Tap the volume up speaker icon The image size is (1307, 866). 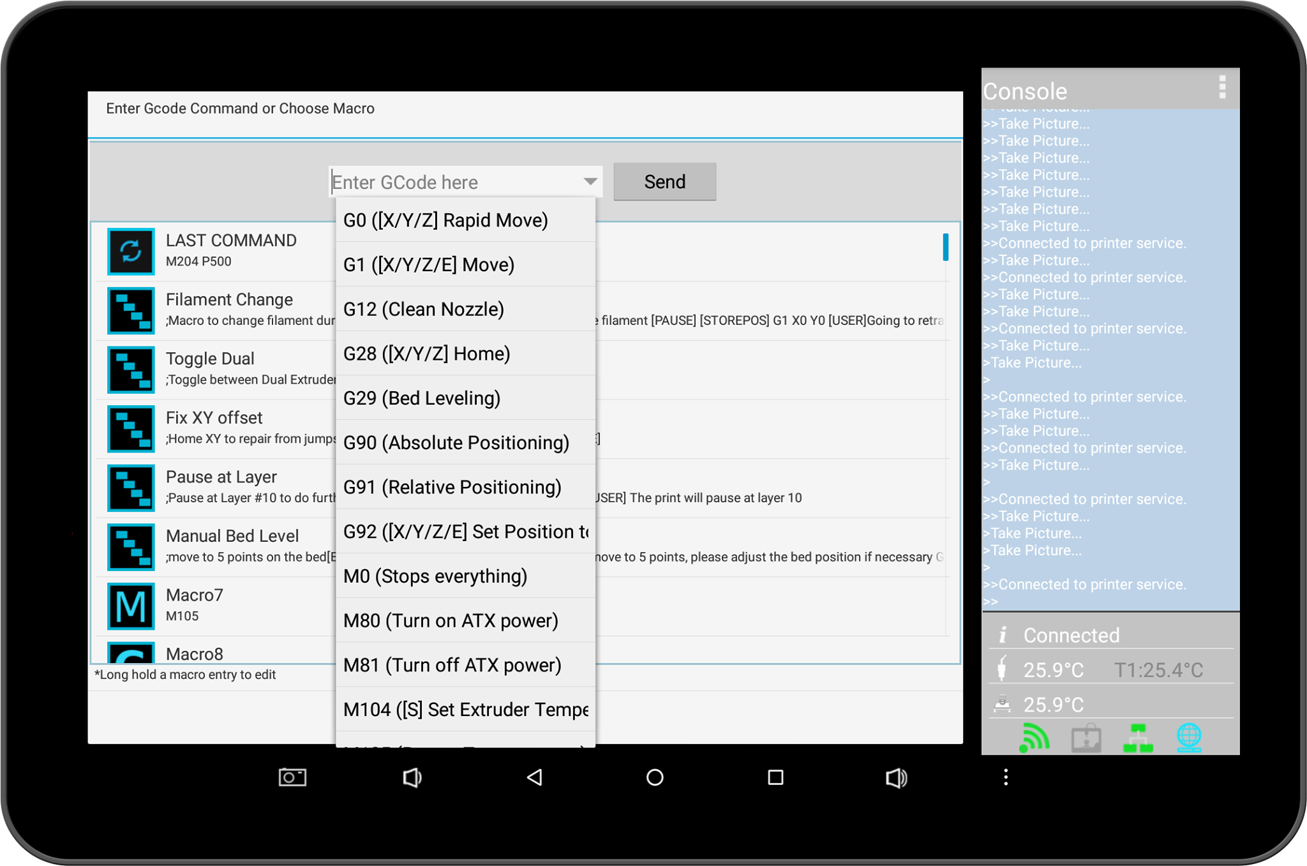click(x=896, y=777)
